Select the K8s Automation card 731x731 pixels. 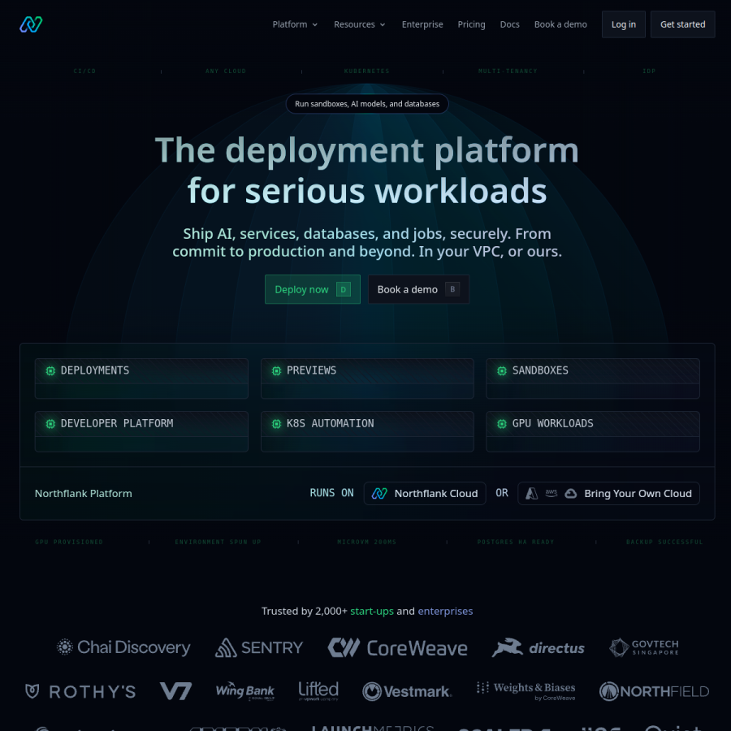coord(367,431)
